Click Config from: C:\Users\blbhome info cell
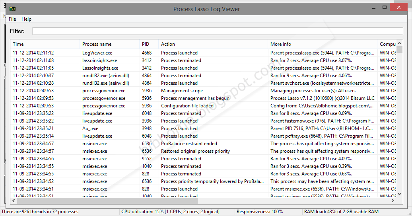Viewport: 412px width, 216px height. [322, 106]
